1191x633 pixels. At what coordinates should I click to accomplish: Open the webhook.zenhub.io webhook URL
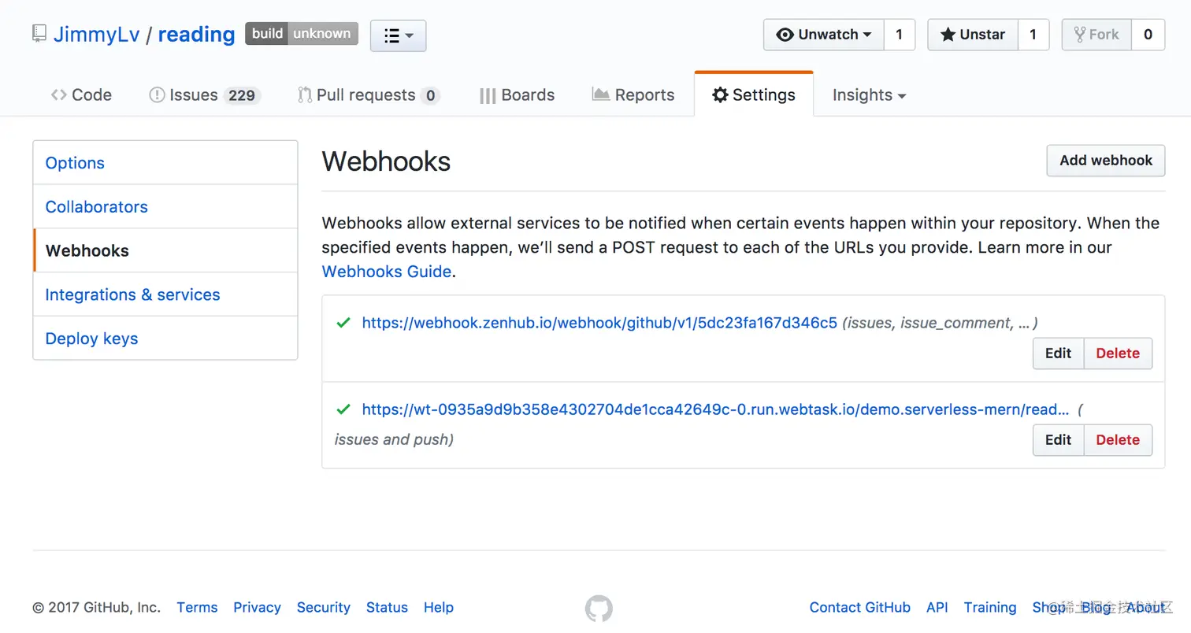pyautogui.click(x=599, y=323)
